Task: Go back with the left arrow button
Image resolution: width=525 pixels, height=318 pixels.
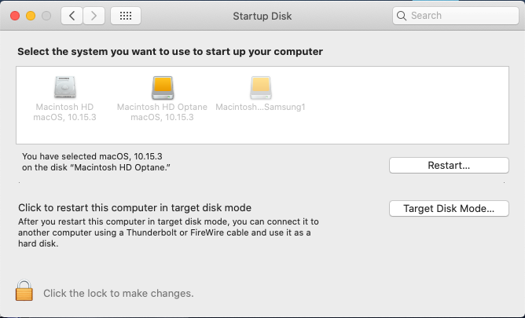Action: click(x=72, y=16)
